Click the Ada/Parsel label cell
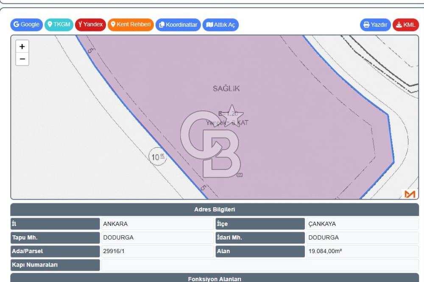 [x=55, y=251]
